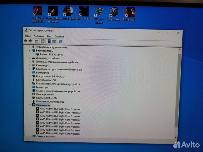
Task: Launch the Atomic Heart desktop shortcut
Action: tap(68, 13)
